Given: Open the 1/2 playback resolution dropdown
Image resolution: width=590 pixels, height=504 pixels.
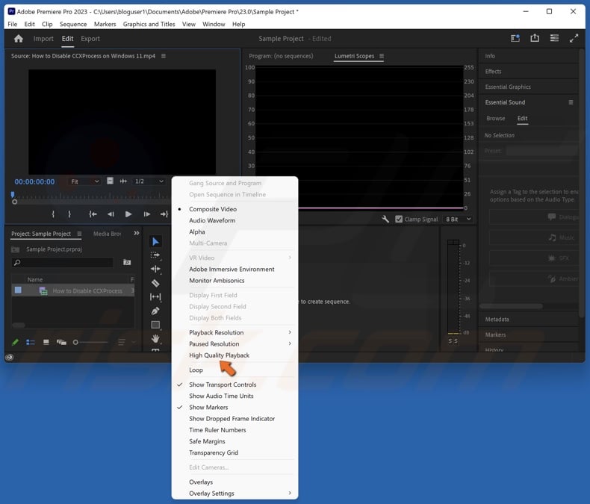Looking at the screenshot, I should click(x=149, y=181).
